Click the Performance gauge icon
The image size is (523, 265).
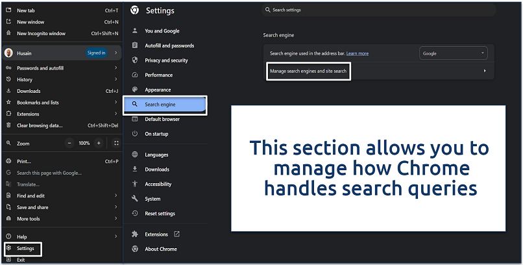135,75
